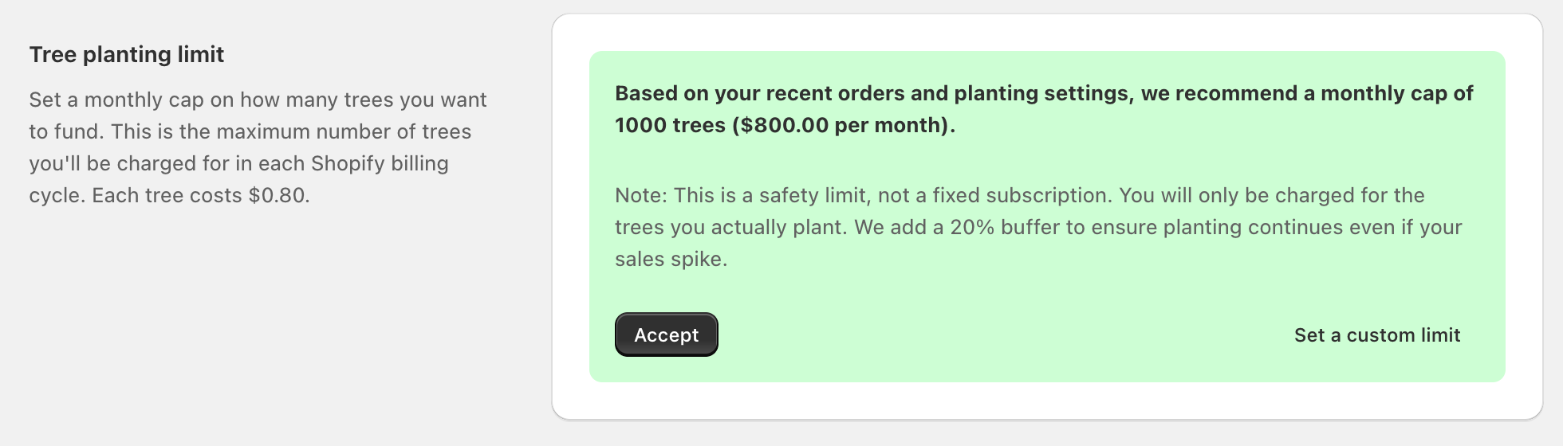1563x446 pixels.
Task: Accept the recommended 1000 tree cap
Action: (x=666, y=335)
